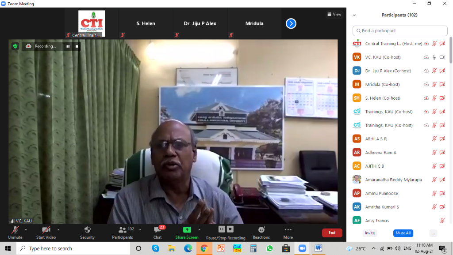
Task: Toggle mute icon for ABHILA S R
Action: tap(434, 139)
